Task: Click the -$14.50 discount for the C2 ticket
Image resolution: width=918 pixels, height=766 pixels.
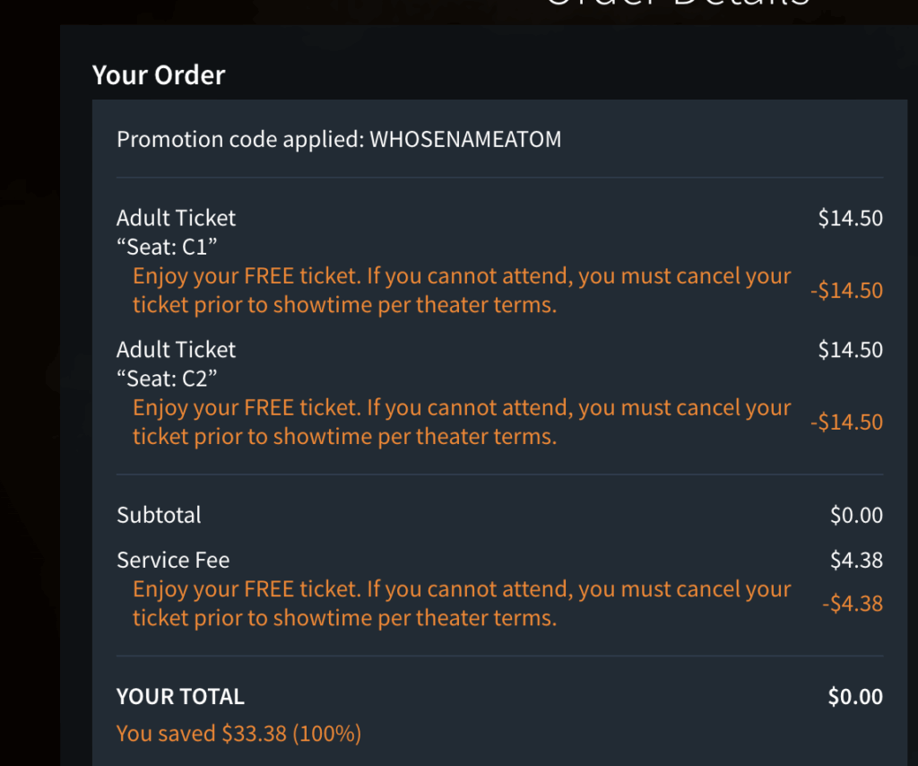Action: tap(845, 422)
